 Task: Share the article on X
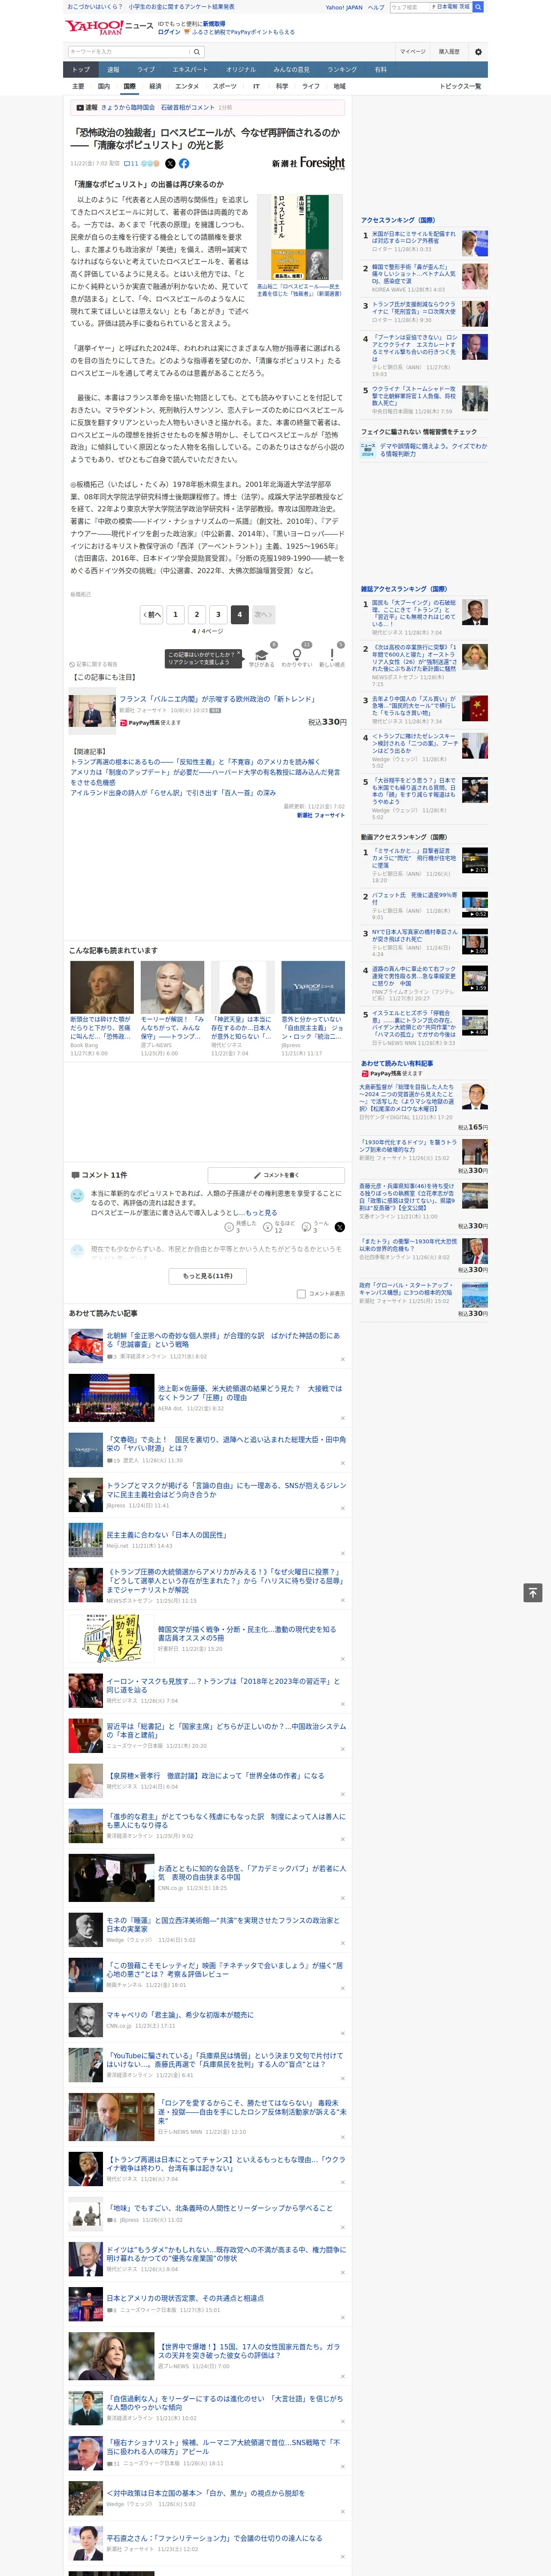pyautogui.click(x=170, y=163)
